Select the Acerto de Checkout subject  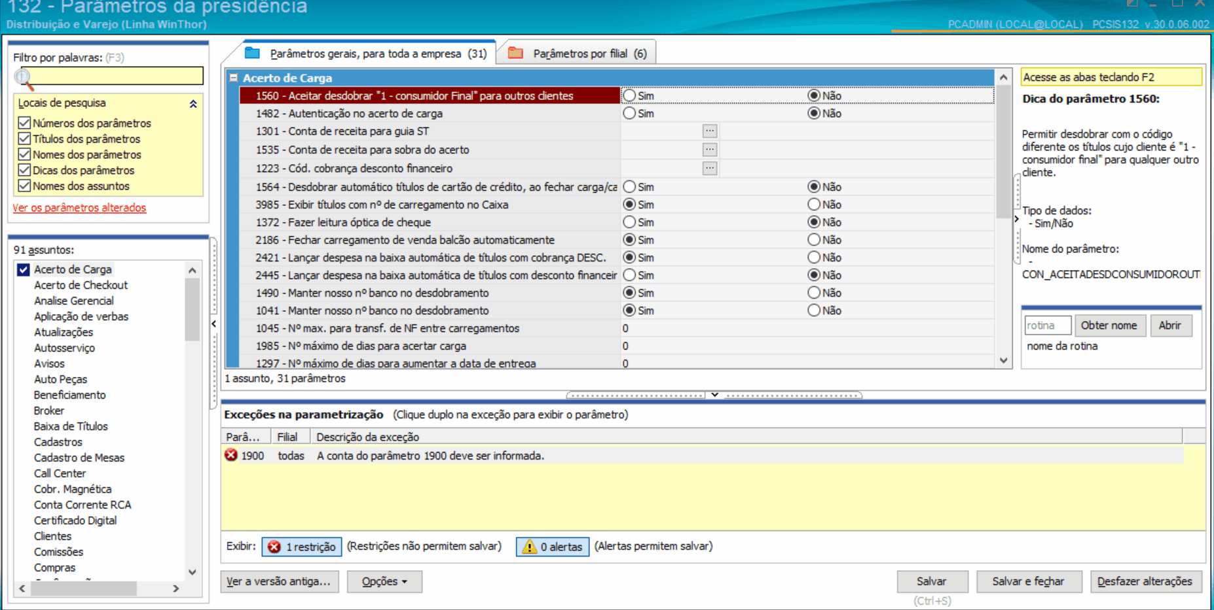[x=81, y=285]
